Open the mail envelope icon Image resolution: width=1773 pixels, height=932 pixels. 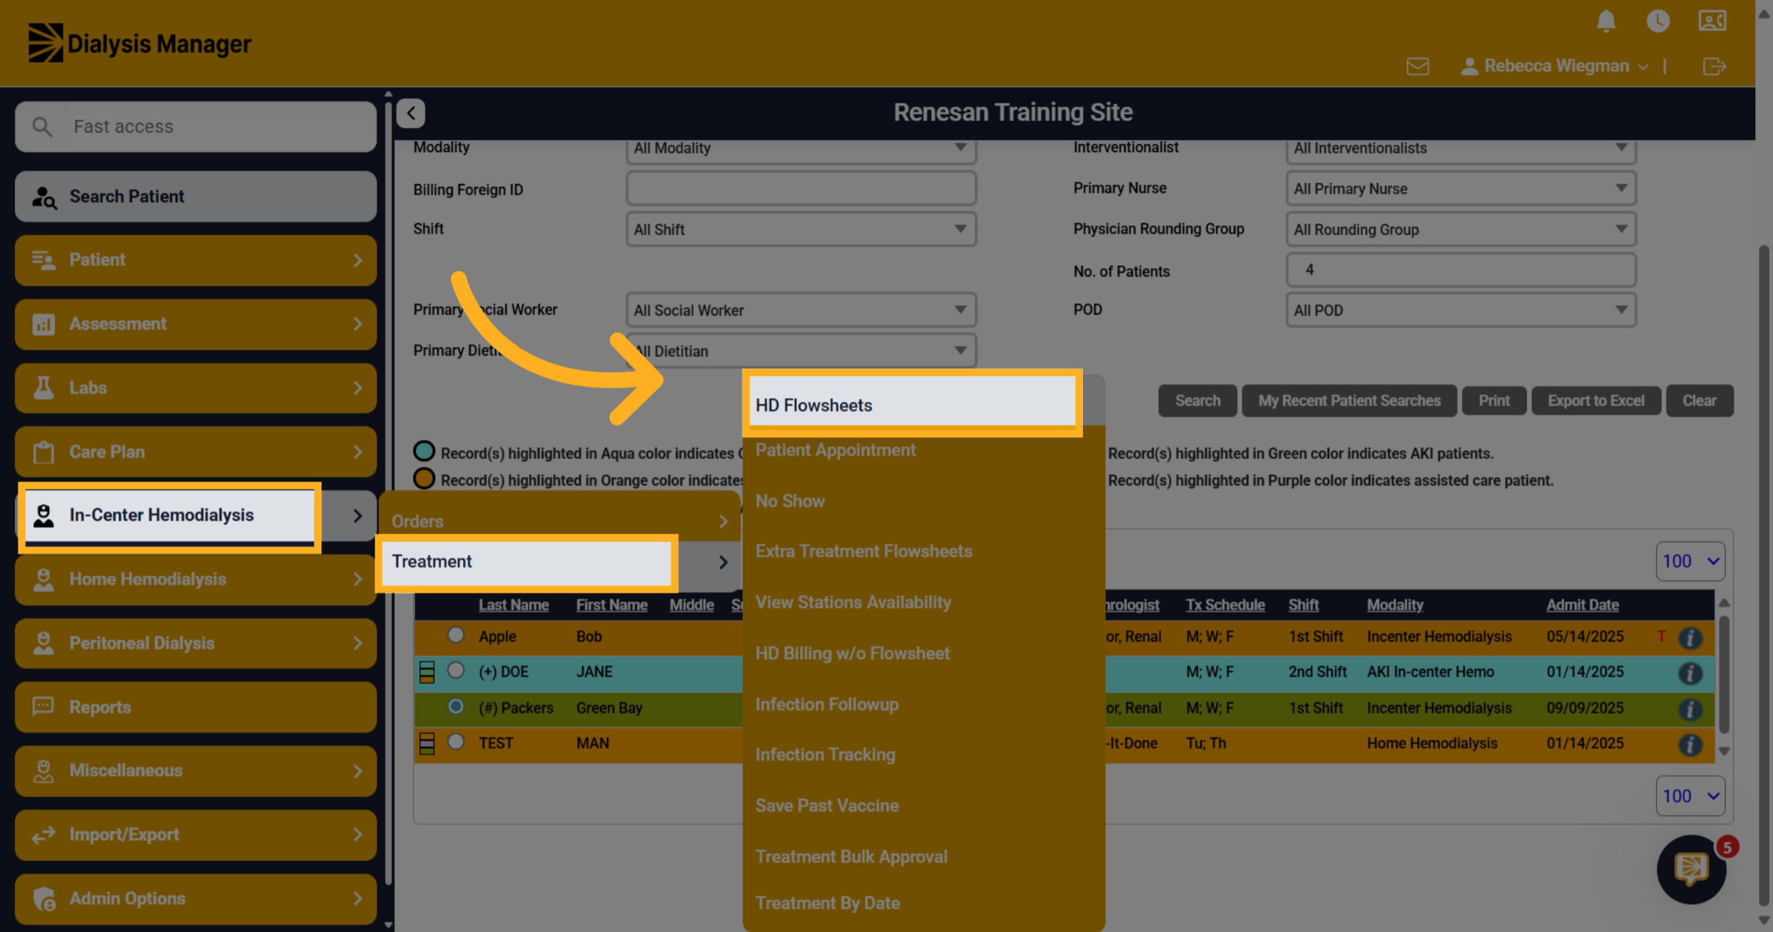click(1417, 66)
